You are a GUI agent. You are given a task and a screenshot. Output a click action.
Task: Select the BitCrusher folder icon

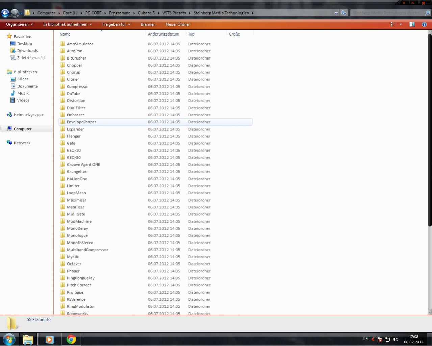62,58
